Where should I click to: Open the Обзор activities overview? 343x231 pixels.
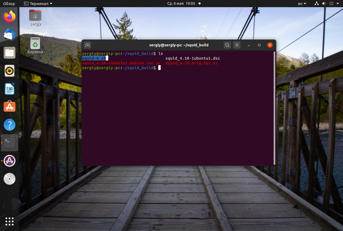tap(9, 4)
